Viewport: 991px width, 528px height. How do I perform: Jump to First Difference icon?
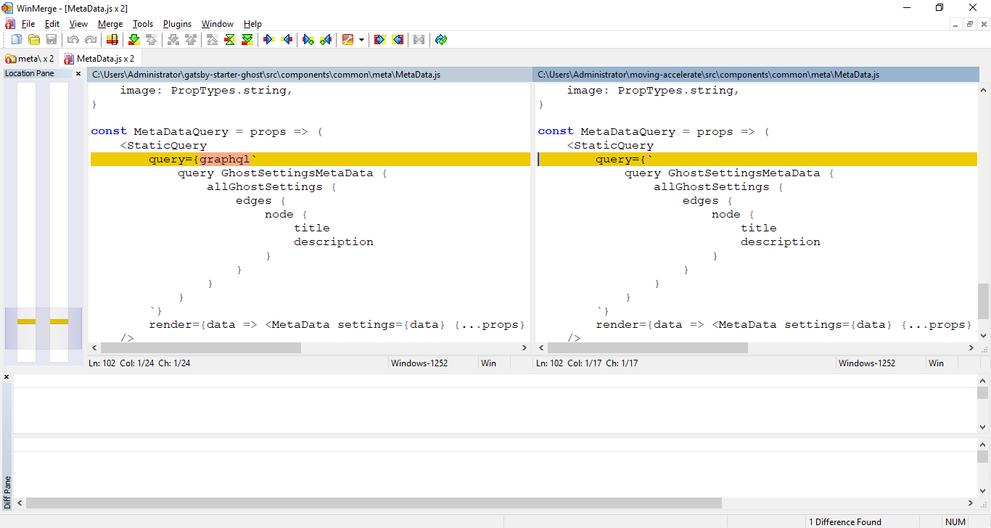coord(213,39)
